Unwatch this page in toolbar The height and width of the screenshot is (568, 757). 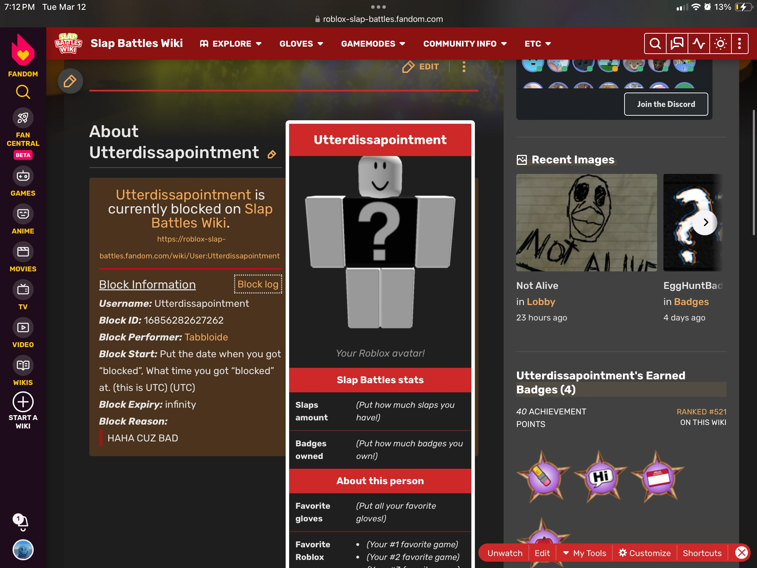[x=505, y=553]
